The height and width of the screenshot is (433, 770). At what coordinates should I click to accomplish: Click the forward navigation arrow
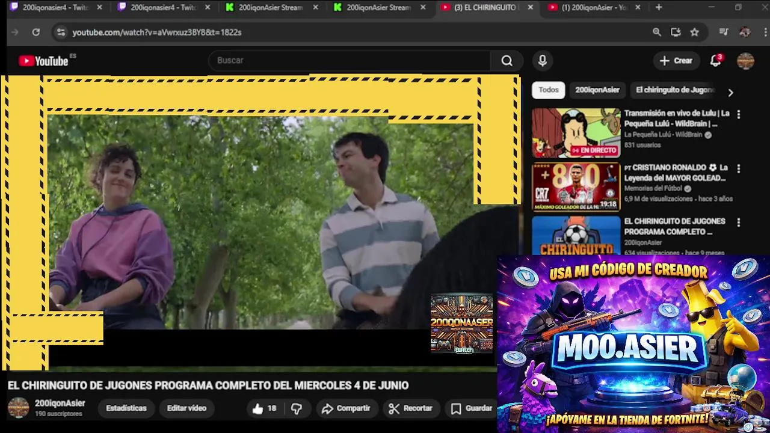[16, 32]
